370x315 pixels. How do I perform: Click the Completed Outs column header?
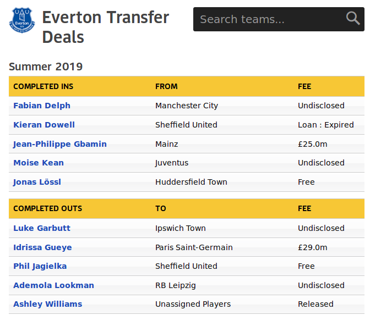tap(47, 208)
